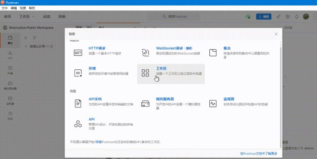Click the Postman logo in the title bar
The width and height of the screenshot is (317, 159).
(x=2, y=3)
